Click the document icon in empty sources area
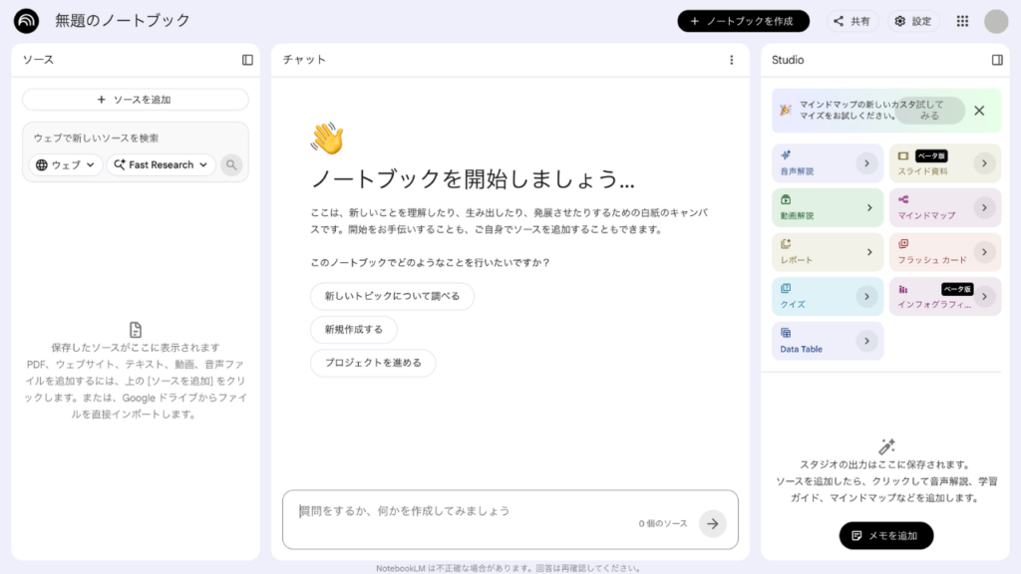The height and width of the screenshot is (574, 1021). (x=136, y=329)
